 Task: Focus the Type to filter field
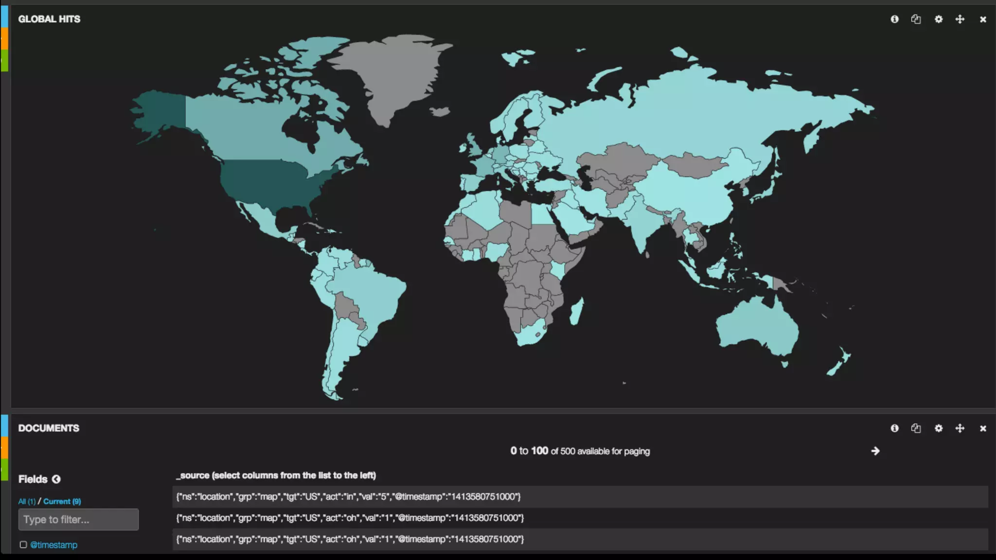[x=78, y=520]
